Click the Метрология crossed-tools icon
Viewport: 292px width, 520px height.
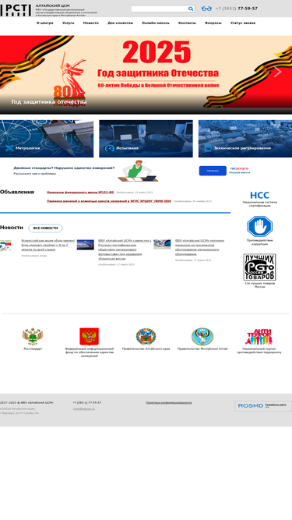click(9, 148)
